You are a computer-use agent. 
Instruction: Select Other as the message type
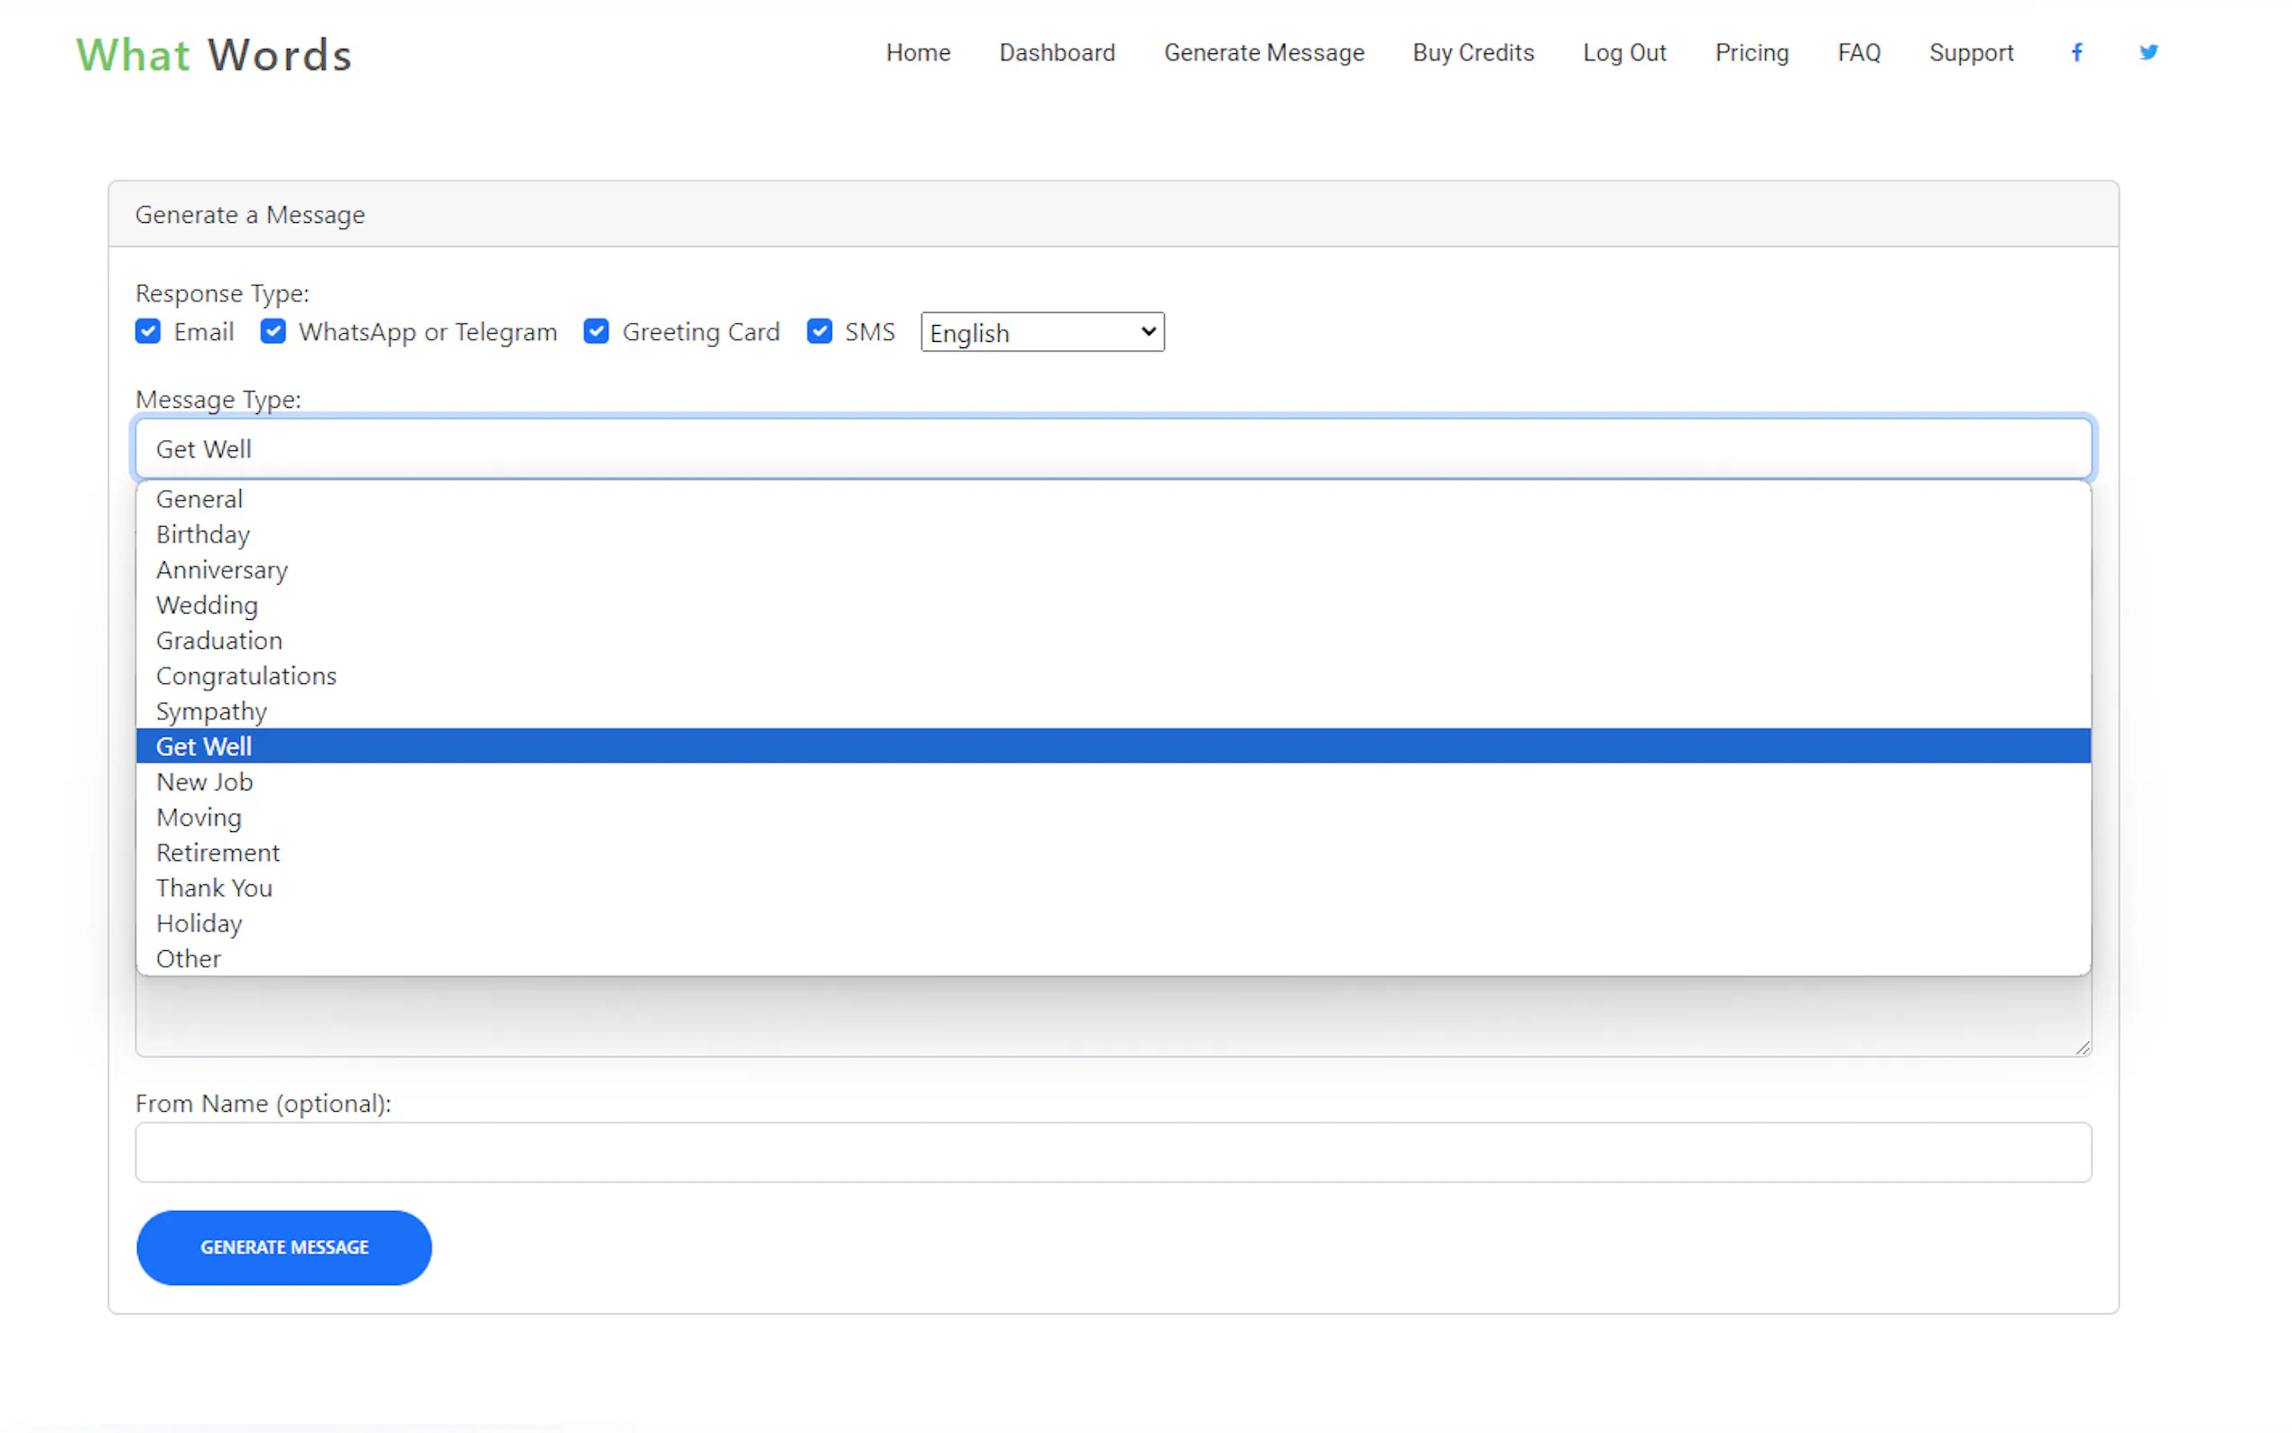coord(189,959)
